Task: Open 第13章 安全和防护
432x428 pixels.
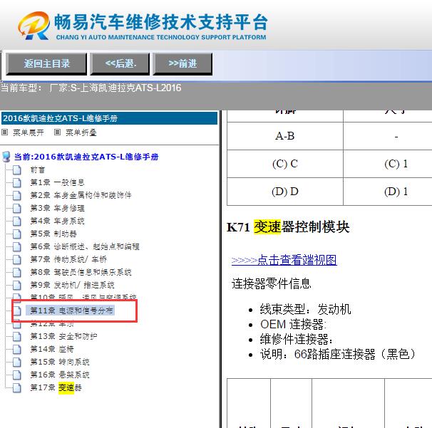Action: [x=63, y=336]
